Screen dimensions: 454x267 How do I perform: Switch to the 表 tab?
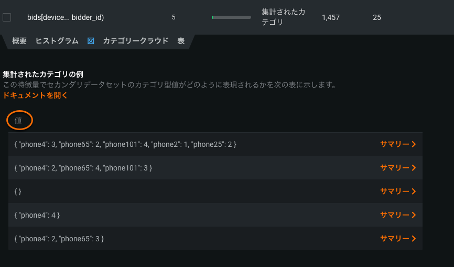[181, 41]
